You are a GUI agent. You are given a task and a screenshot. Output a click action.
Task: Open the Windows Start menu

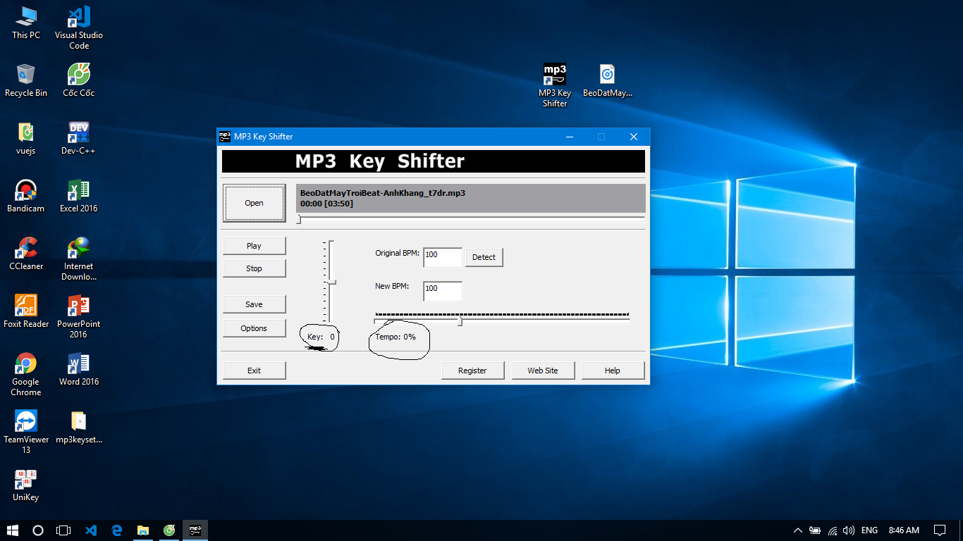[13, 530]
